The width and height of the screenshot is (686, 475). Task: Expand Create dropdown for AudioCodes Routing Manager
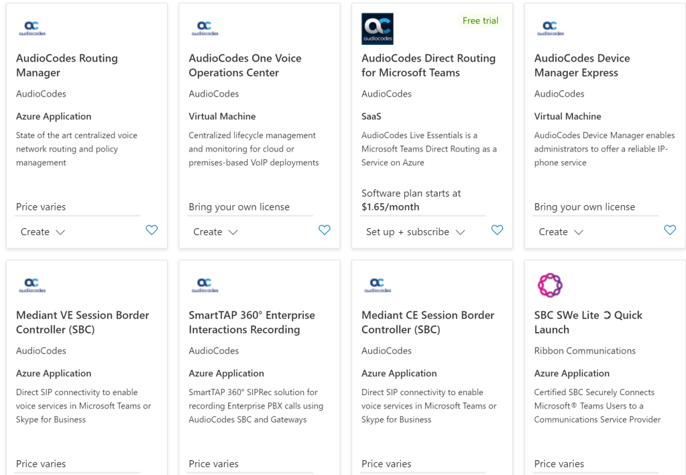tap(42, 232)
